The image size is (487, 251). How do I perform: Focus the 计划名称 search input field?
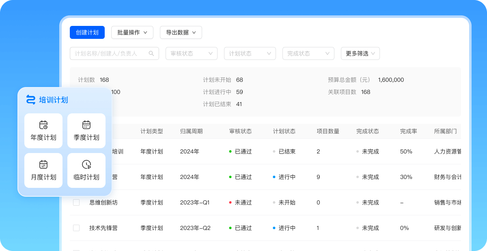(110, 53)
